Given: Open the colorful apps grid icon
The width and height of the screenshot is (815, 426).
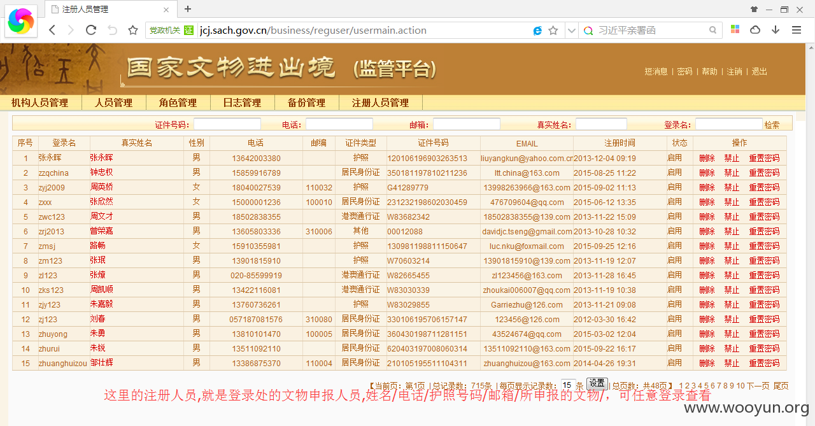Looking at the screenshot, I should [735, 30].
